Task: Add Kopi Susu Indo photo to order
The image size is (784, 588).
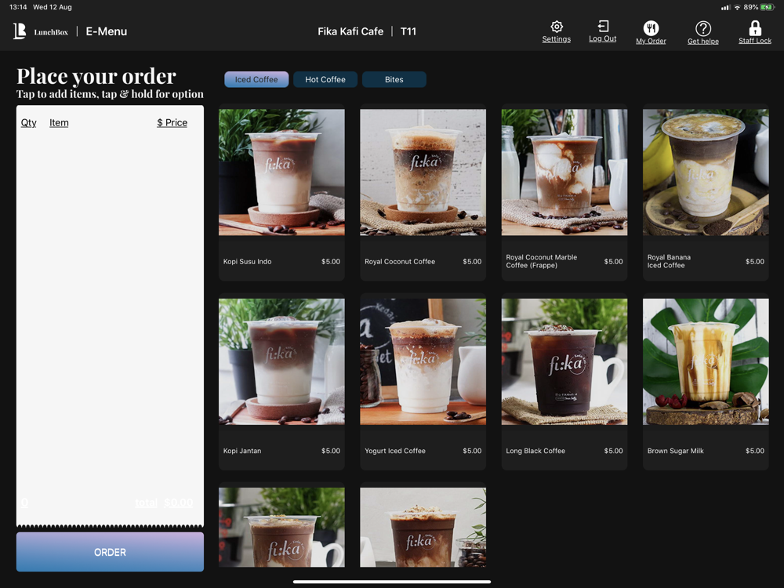Action: tap(281, 172)
